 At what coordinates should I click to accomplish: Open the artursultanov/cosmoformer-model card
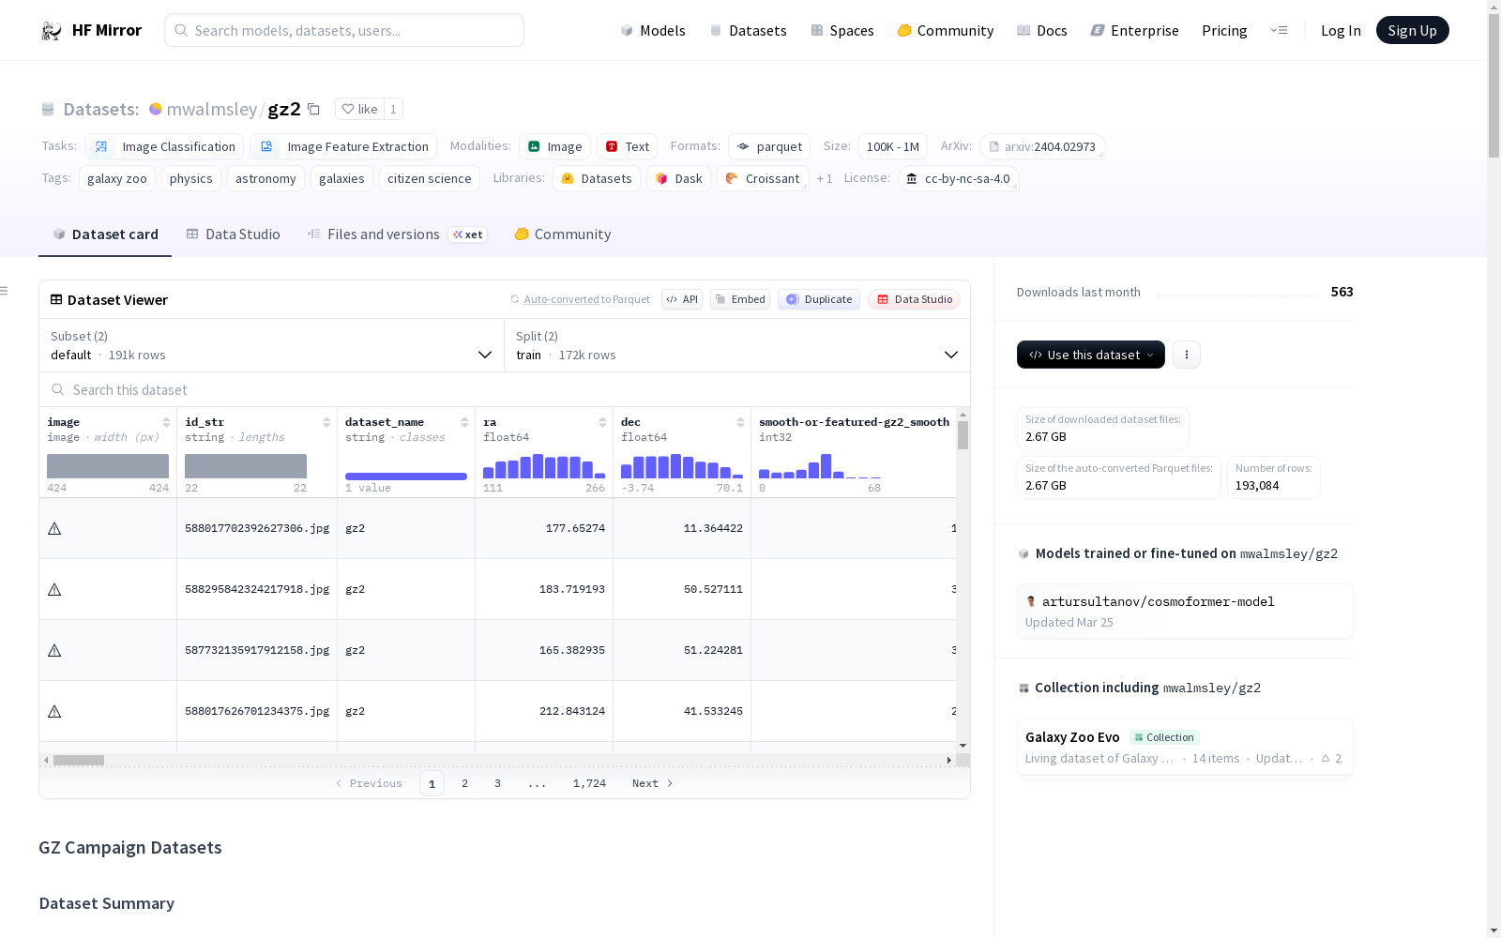1185,611
